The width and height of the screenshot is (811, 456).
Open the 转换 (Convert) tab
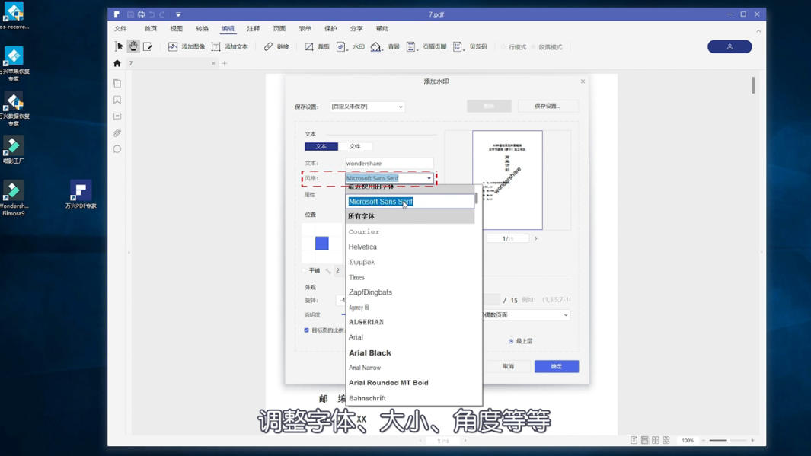(203, 28)
